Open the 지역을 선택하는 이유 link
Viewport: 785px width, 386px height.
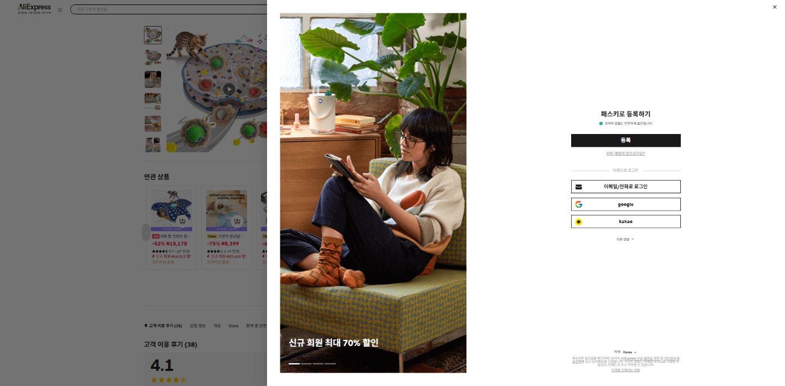point(625,370)
